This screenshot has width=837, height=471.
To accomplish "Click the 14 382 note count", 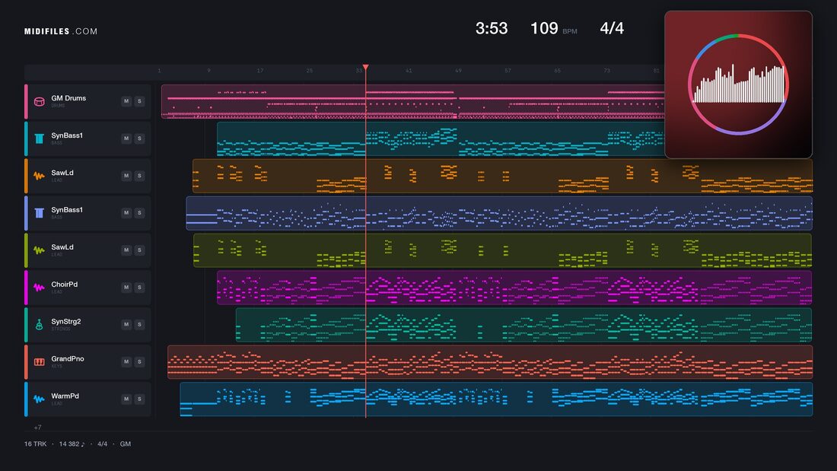I will (72, 444).
